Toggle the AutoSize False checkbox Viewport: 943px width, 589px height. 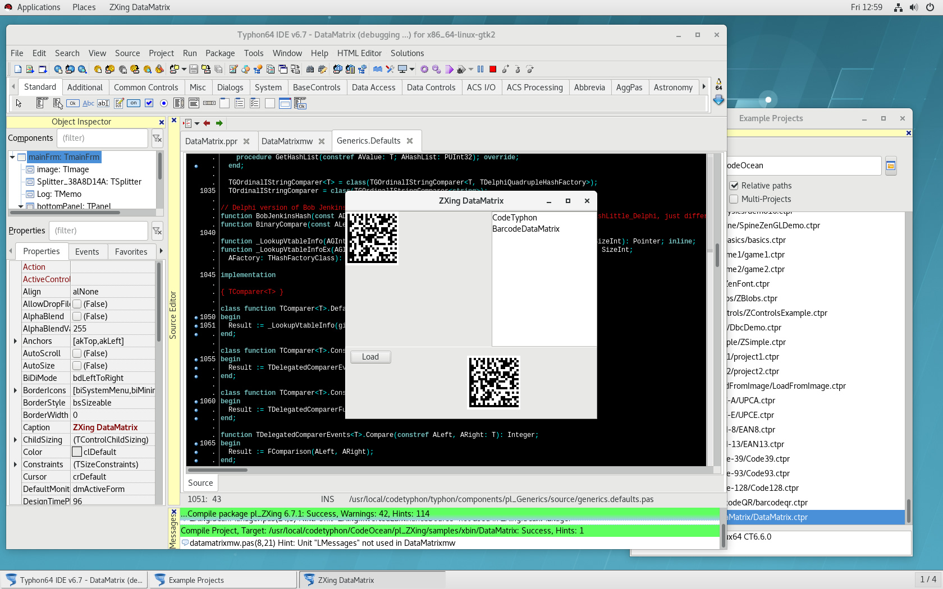pyautogui.click(x=77, y=366)
